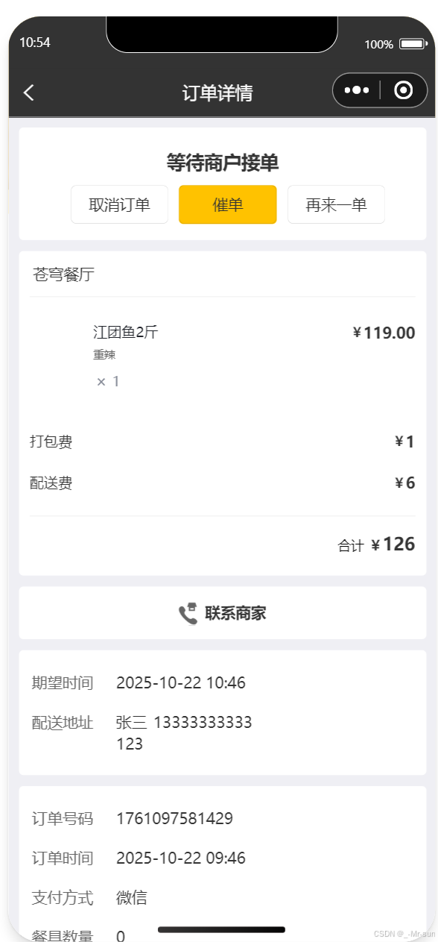This screenshot has width=438, height=942.
Task: Tap the battery indicator in status bar
Action: click(x=412, y=45)
